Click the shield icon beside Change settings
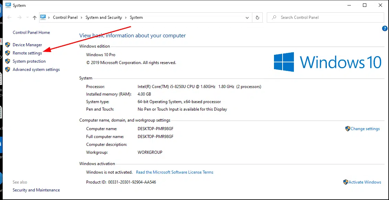Viewport: 389px width, 200px height. (347, 129)
